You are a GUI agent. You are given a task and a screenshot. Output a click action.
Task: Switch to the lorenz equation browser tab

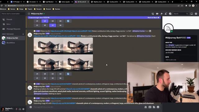pyautogui.click(x=66, y=2)
